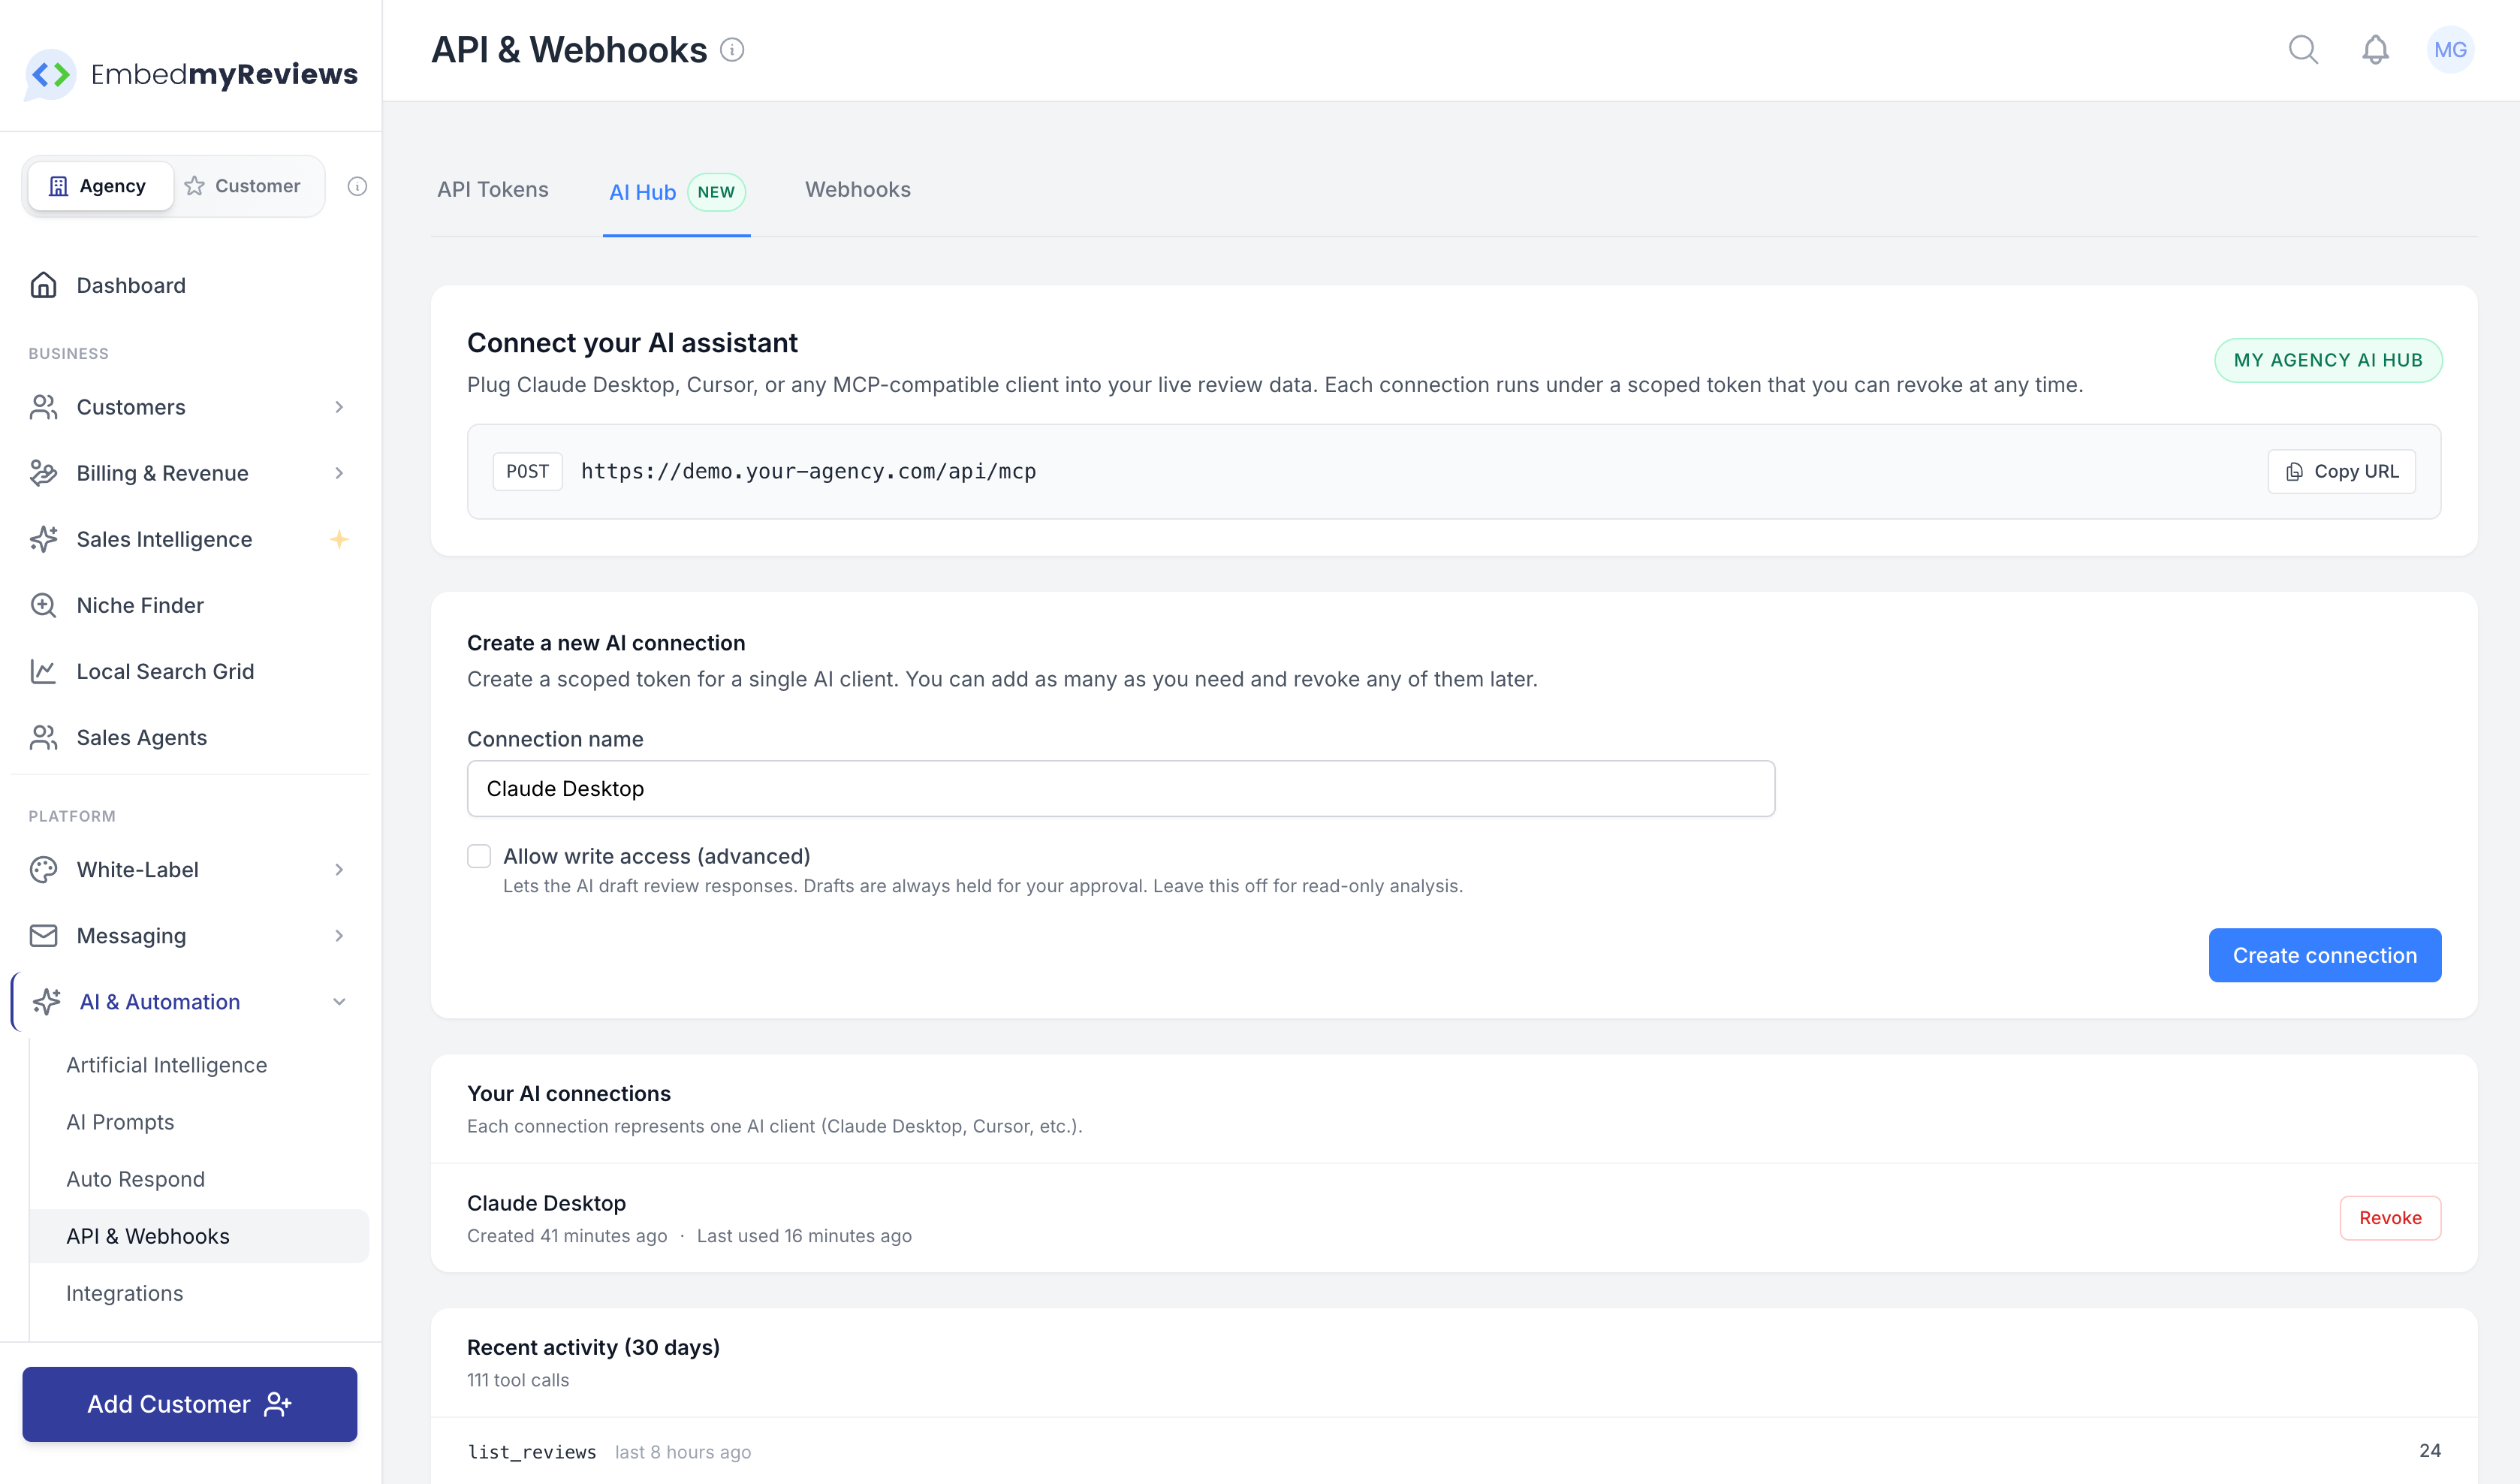This screenshot has width=2520, height=1484.
Task: Open Niche Finder magnifier icon
Action: (x=43, y=605)
